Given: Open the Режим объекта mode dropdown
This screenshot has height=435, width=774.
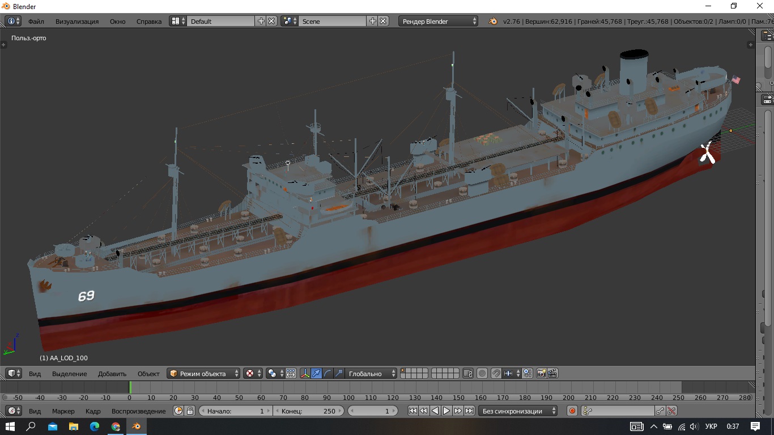Looking at the screenshot, I should click(x=203, y=373).
